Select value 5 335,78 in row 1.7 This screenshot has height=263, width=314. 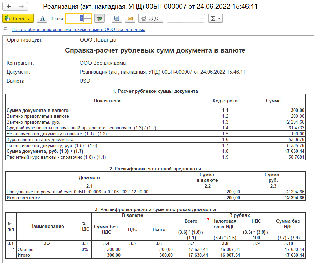click(295, 145)
